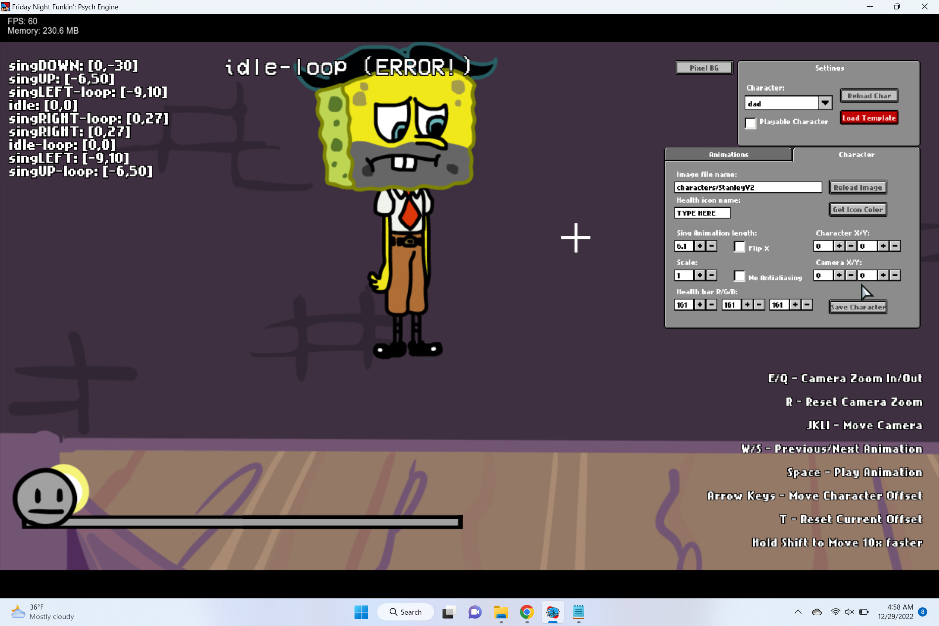Click the Pixel BG toggle button

703,68
